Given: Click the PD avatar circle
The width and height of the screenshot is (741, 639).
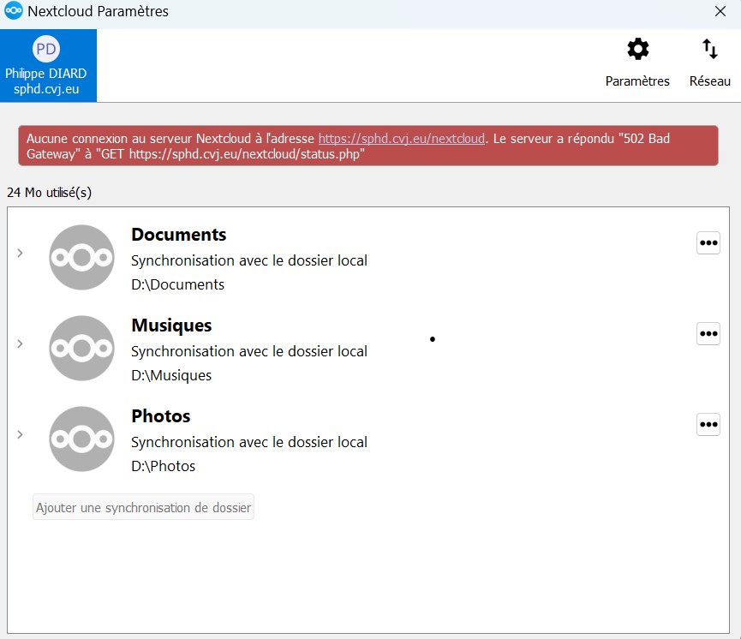Looking at the screenshot, I should [x=46, y=49].
